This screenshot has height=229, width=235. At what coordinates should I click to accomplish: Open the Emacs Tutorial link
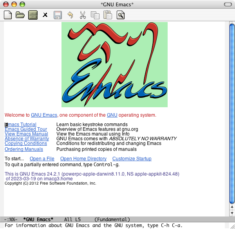20,125
